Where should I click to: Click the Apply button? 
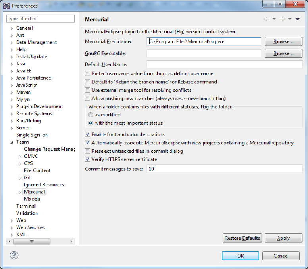click(283, 238)
